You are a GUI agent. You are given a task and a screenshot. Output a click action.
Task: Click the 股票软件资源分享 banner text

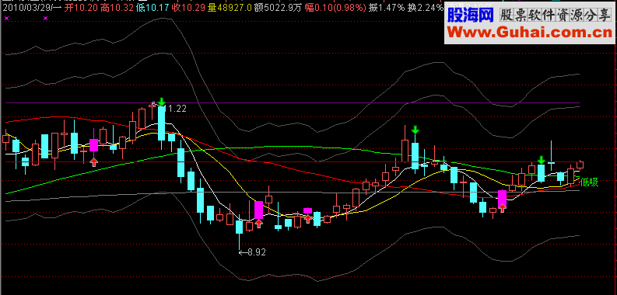click(x=555, y=16)
